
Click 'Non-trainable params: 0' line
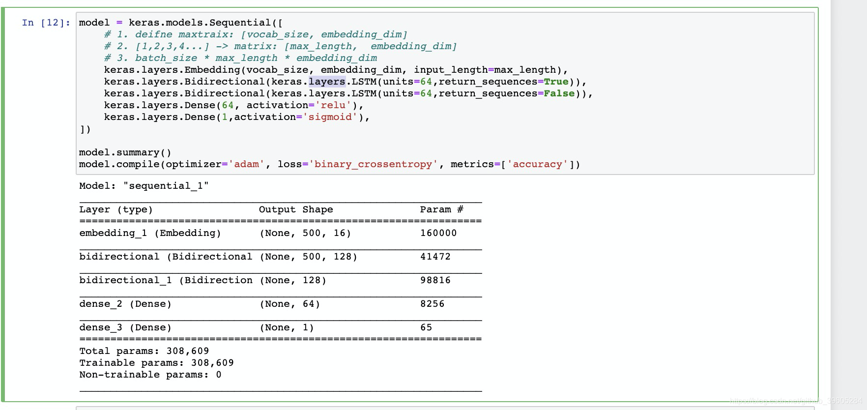[150, 375]
